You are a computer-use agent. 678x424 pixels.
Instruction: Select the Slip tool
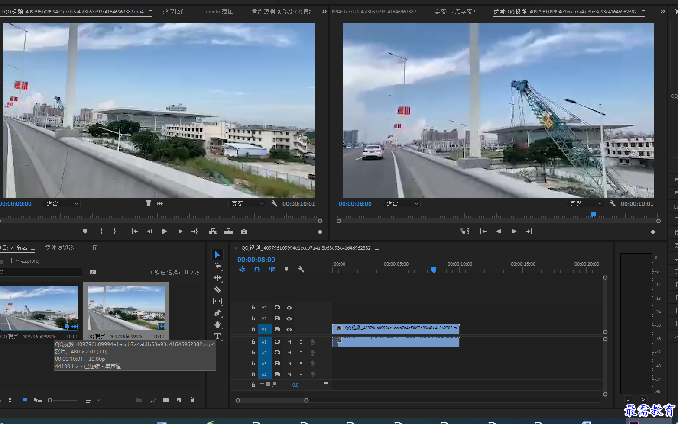click(217, 301)
